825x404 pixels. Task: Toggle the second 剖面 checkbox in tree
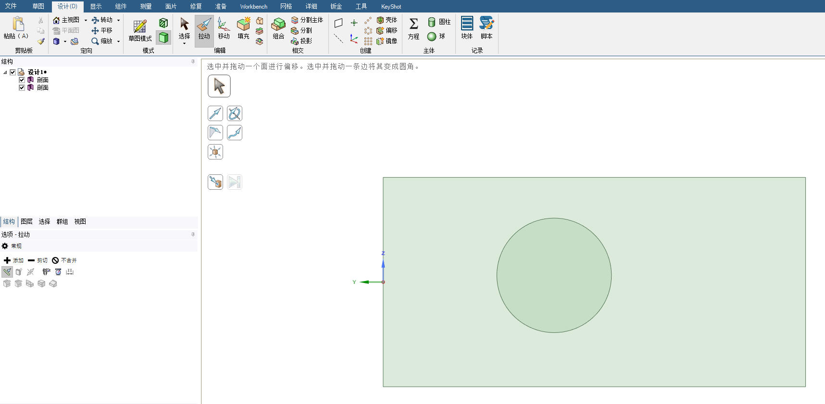click(x=22, y=87)
